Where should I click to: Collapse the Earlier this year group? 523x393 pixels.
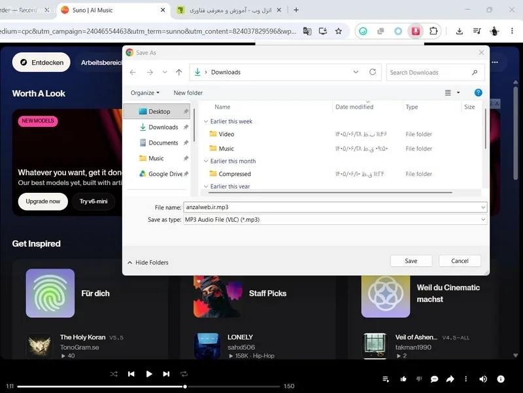click(206, 186)
